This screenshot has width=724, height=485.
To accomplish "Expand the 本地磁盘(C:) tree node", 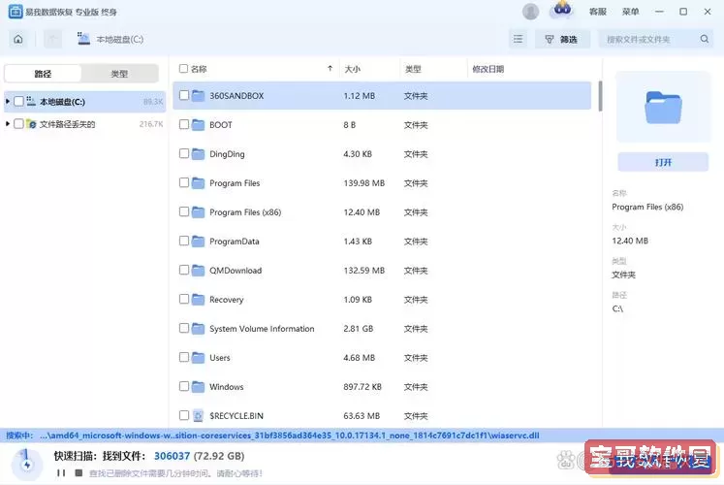I will click(x=8, y=101).
